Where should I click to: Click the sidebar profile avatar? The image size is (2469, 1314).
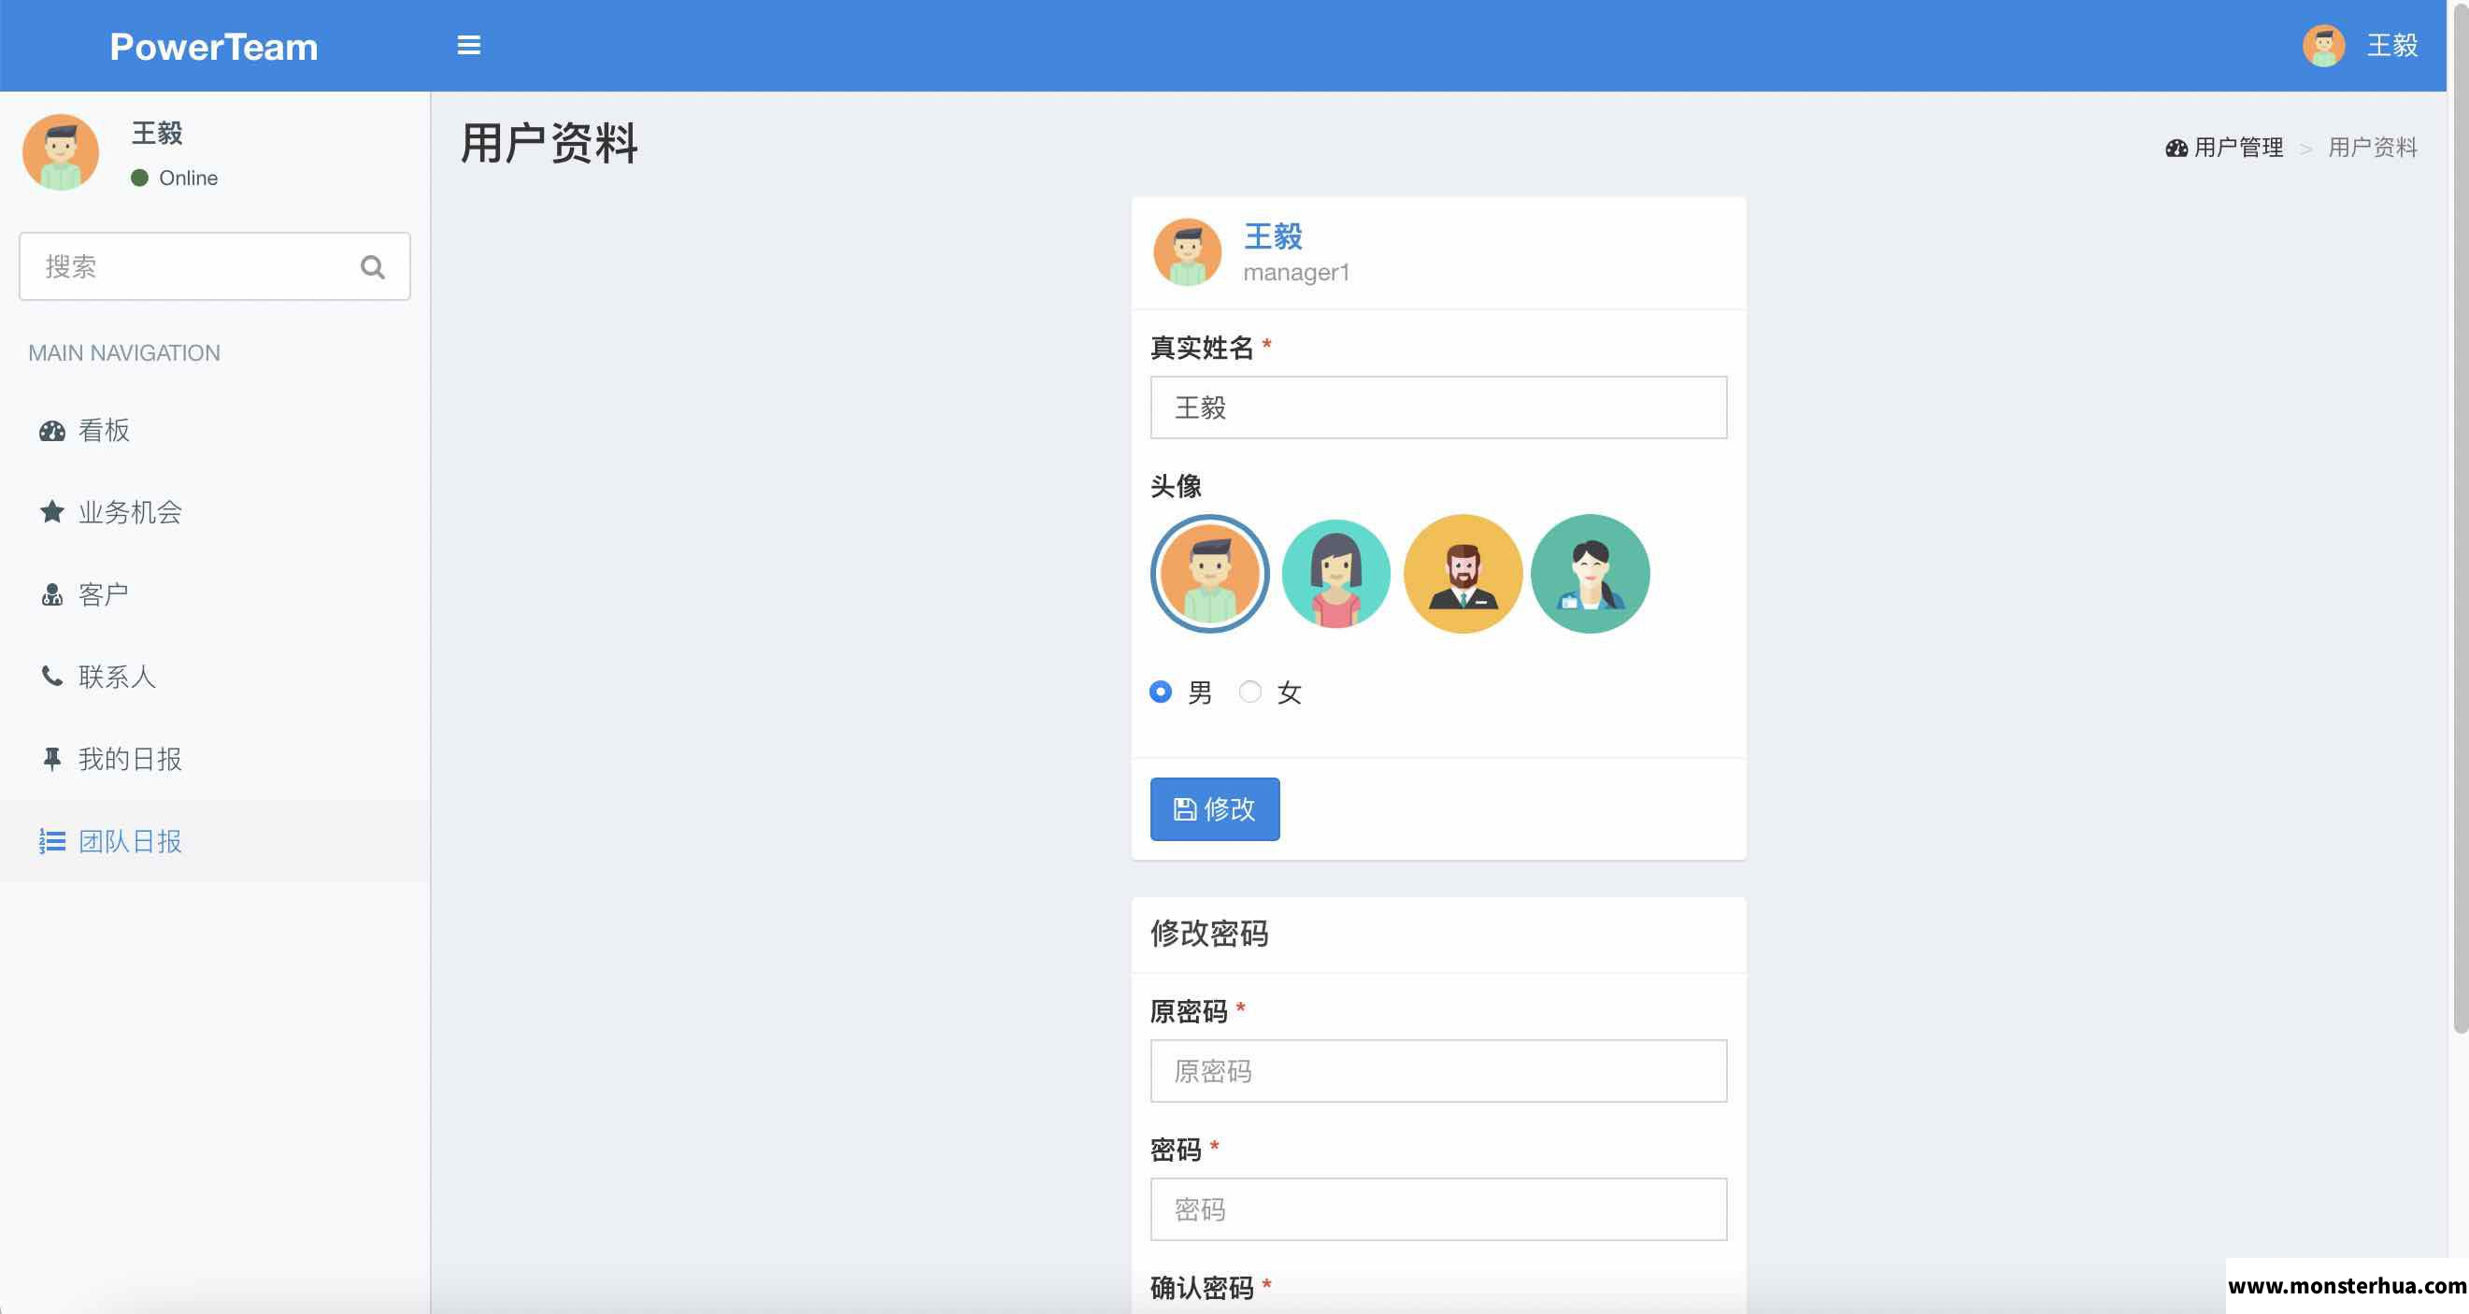[61, 151]
